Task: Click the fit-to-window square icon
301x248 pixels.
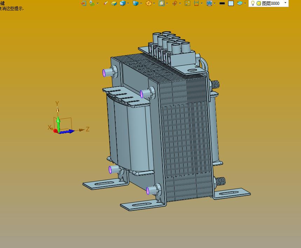Action: tap(187, 3)
